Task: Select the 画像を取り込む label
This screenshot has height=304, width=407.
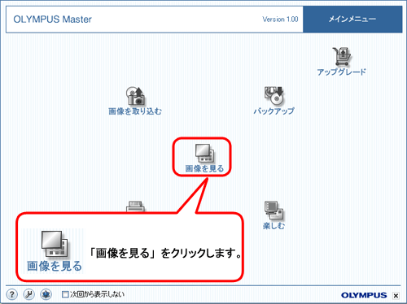Action: click(135, 111)
